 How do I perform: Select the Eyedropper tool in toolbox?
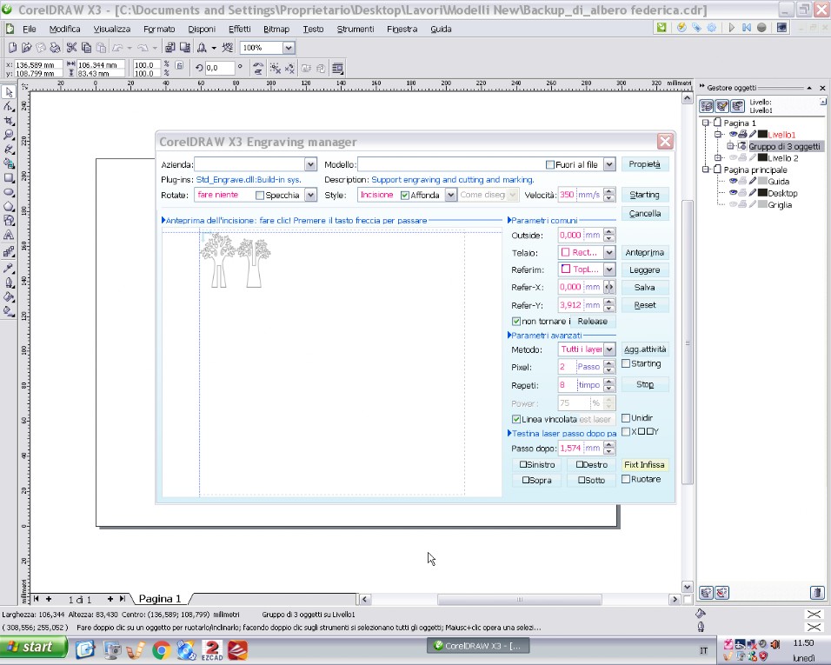9,269
